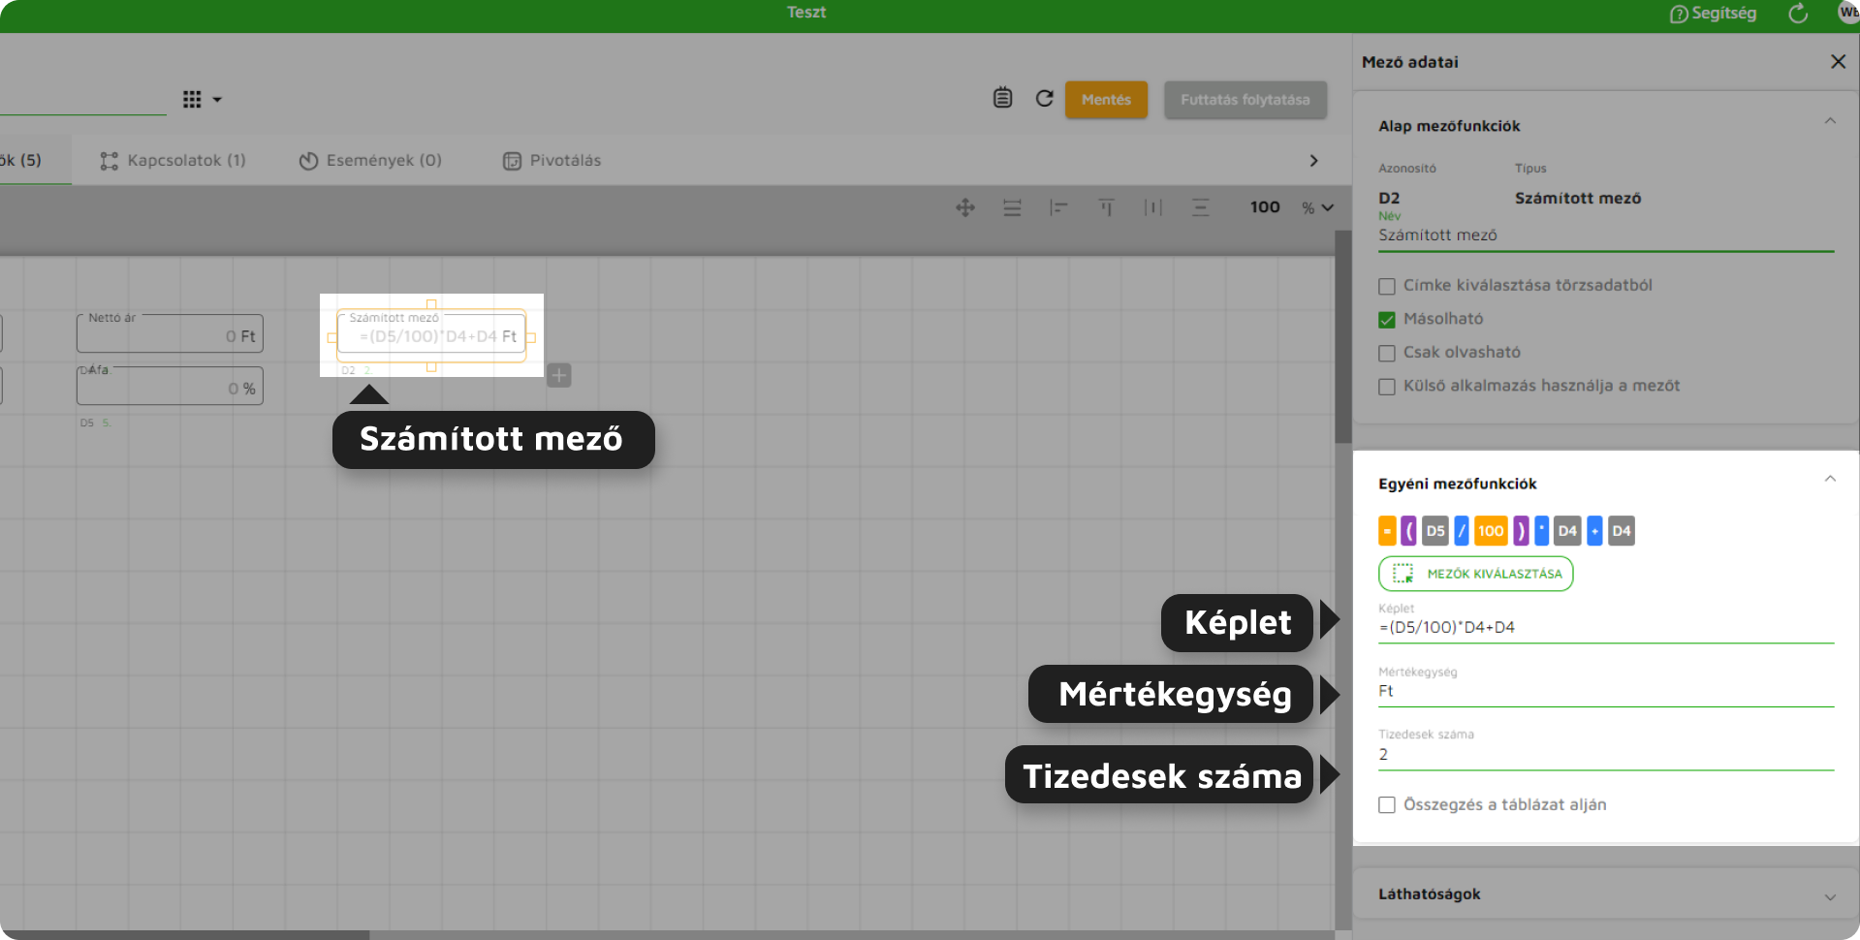Expand the Láthatóságok section

(x=1830, y=897)
